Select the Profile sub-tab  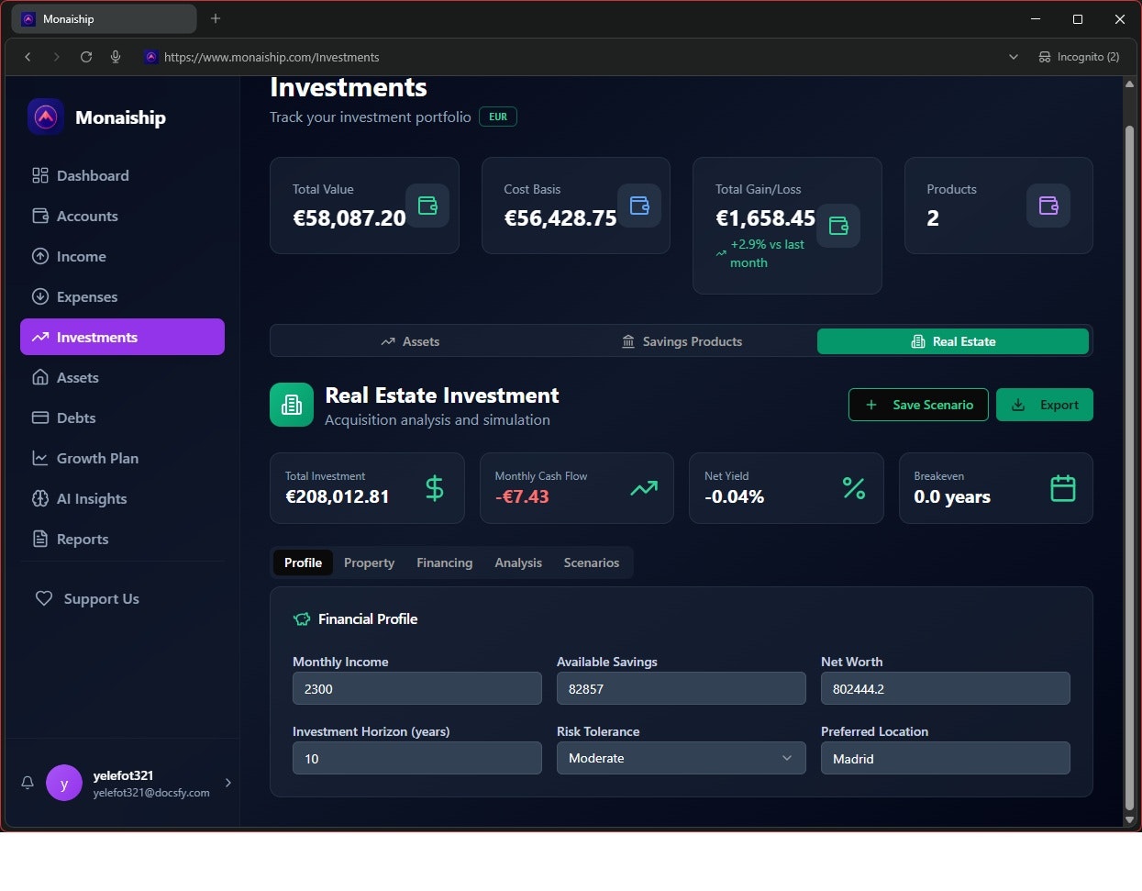[303, 562]
